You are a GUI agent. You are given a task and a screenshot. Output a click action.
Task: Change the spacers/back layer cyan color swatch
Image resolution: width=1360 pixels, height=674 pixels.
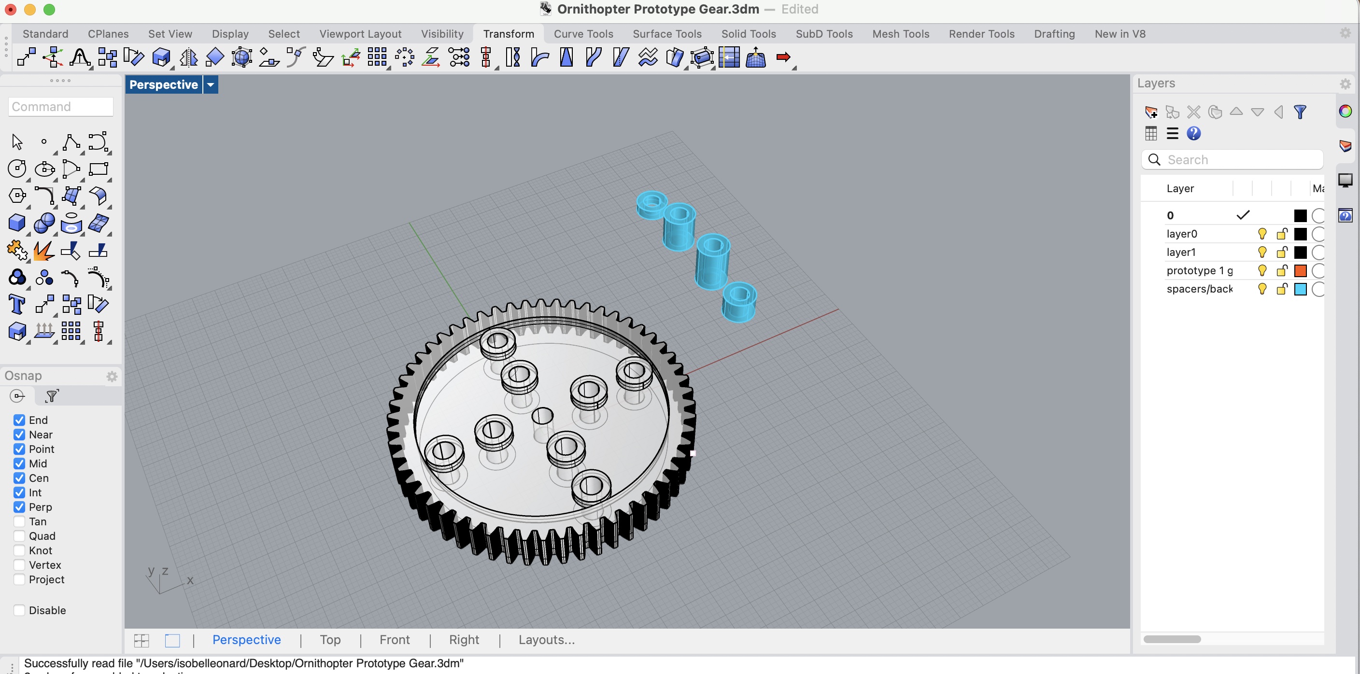1300,289
